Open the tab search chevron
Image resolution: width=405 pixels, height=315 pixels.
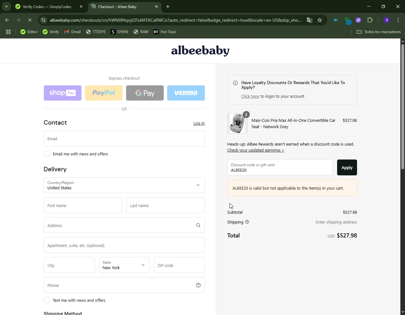click(6, 6)
